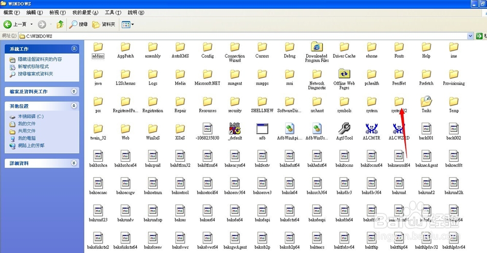
Task: Open the Back button history dropdown arrow
Action: point(31,24)
